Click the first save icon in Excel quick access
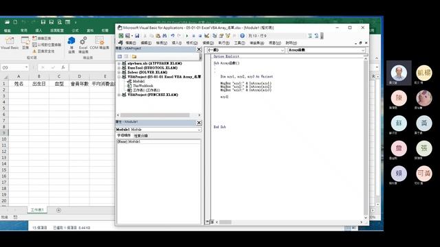Image resolution: width=440 pixels, height=247 pixels. [x=43, y=22]
